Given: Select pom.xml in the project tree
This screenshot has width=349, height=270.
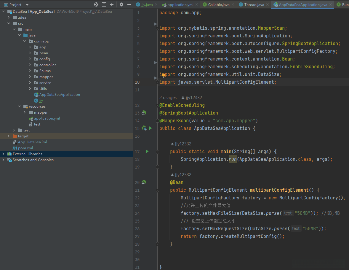Looking at the screenshot, I should tap(25, 148).
